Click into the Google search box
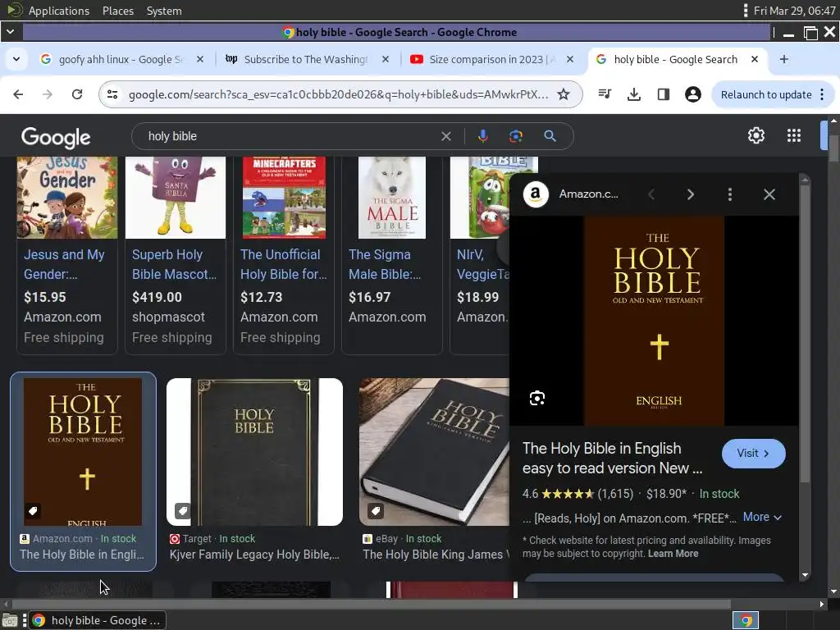 290,136
